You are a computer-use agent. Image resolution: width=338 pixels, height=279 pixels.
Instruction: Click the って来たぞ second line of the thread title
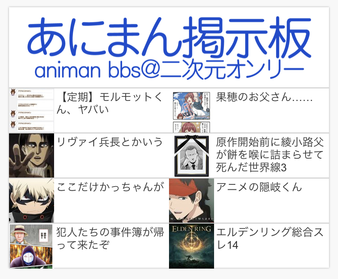point(83,245)
